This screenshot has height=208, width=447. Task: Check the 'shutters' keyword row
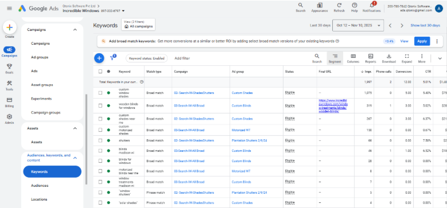[x=100, y=140]
